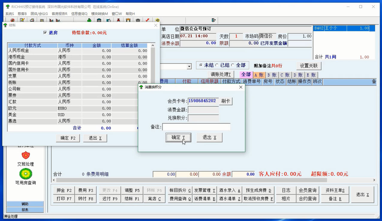The height and width of the screenshot is (221, 382).
Task: Uncheck the 退房 checkbox
Action: [45, 32]
